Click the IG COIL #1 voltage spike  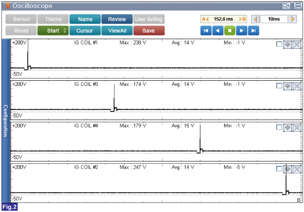28,54
